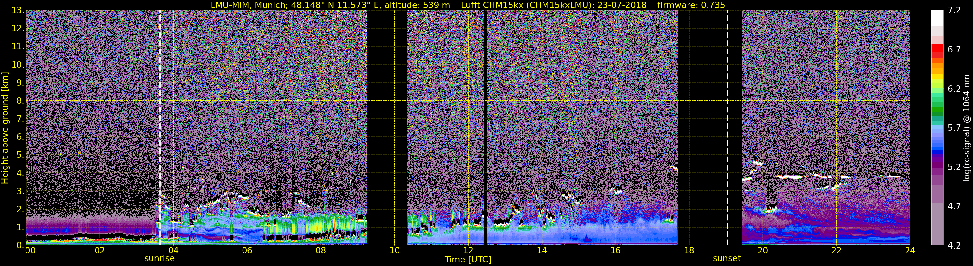Select the 'sunrise' label under the time axis
The width and height of the screenshot is (973, 266).
tap(160, 259)
